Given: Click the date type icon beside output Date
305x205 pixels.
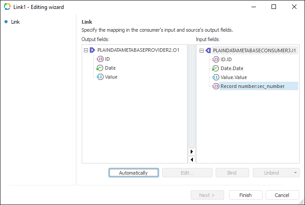Looking at the screenshot, I should click(100, 68).
